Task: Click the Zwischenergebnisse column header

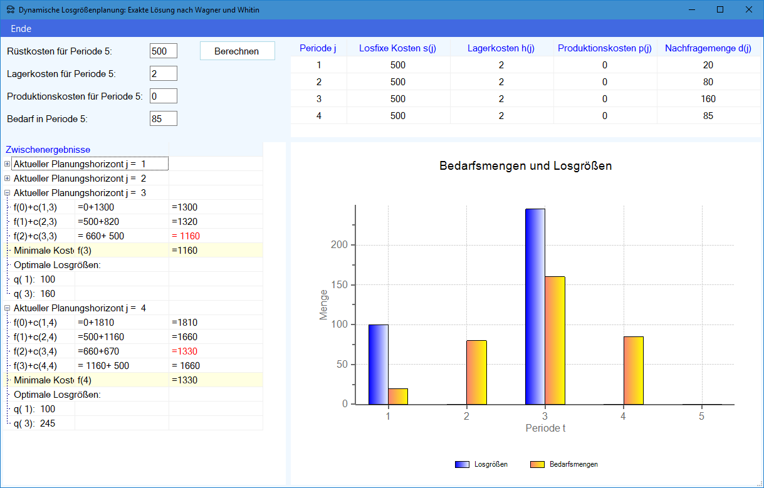Action: pyautogui.click(x=48, y=150)
